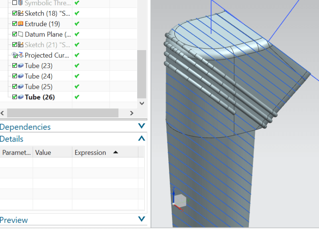The height and width of the screenshot is (230, 319).
Task: Click the Datum Plane feature icon
Action: (x=21, y=34)
